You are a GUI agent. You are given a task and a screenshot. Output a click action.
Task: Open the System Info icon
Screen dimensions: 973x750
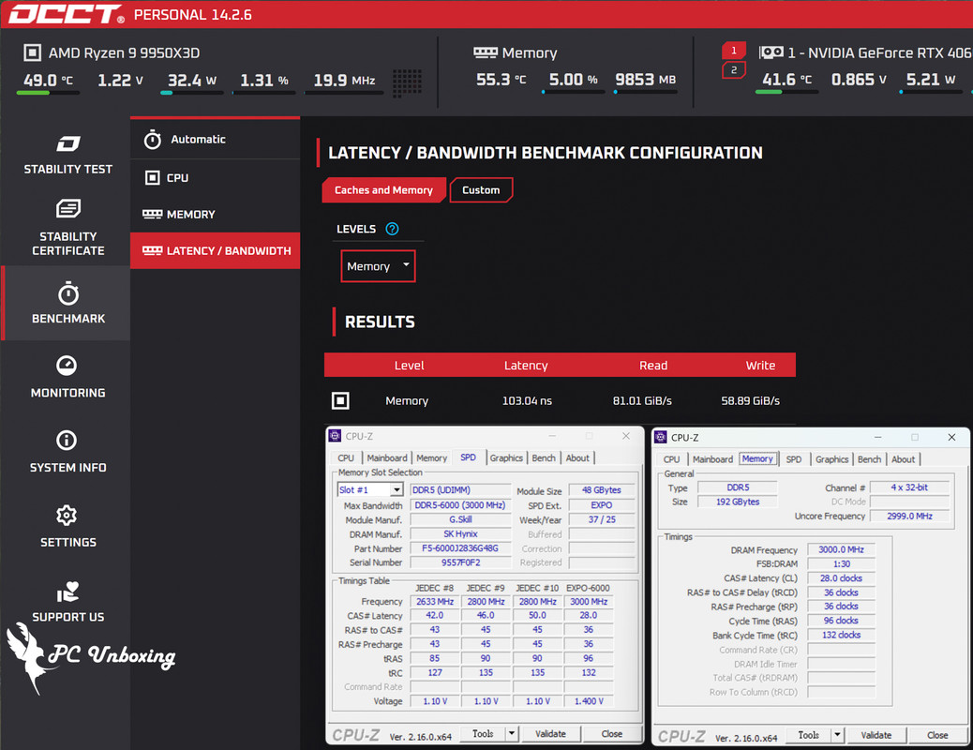click(67, 441)
